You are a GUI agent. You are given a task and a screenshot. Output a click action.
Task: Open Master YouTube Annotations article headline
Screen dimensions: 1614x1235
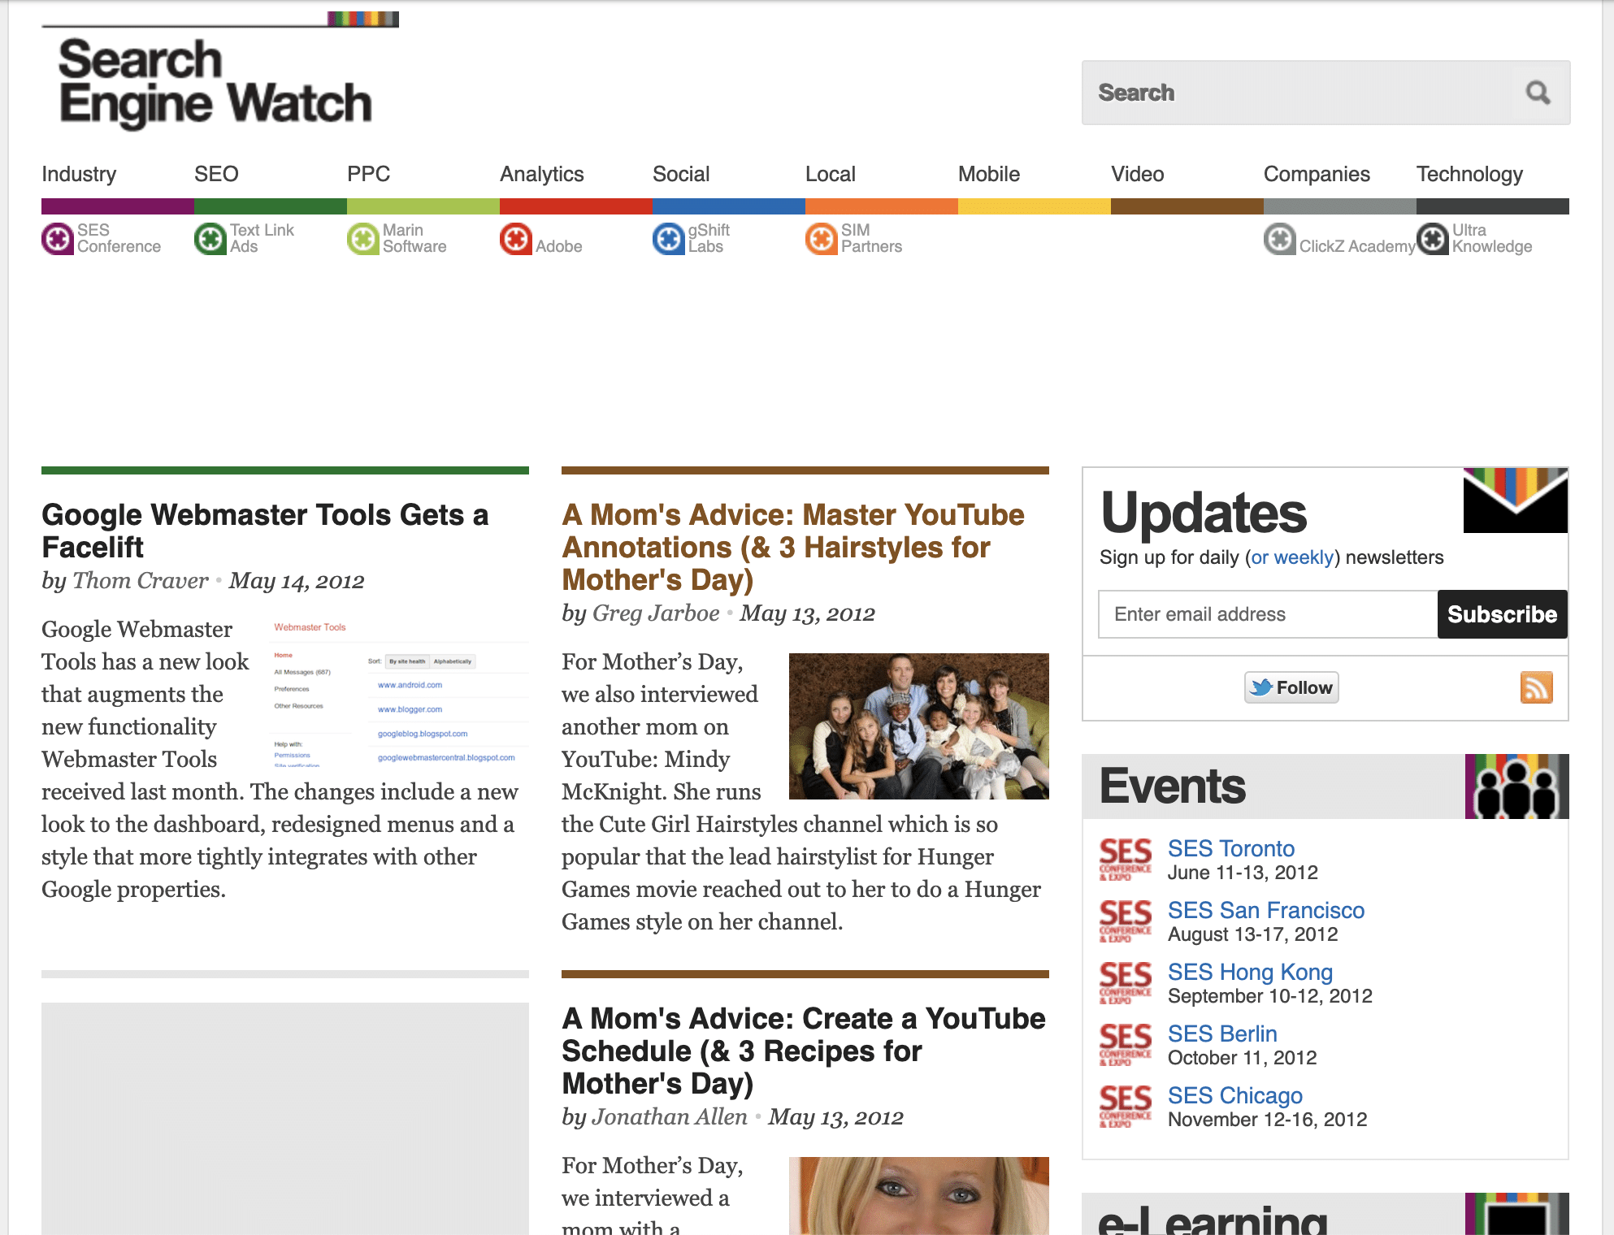pyautogui.click(x=793, y=548)
